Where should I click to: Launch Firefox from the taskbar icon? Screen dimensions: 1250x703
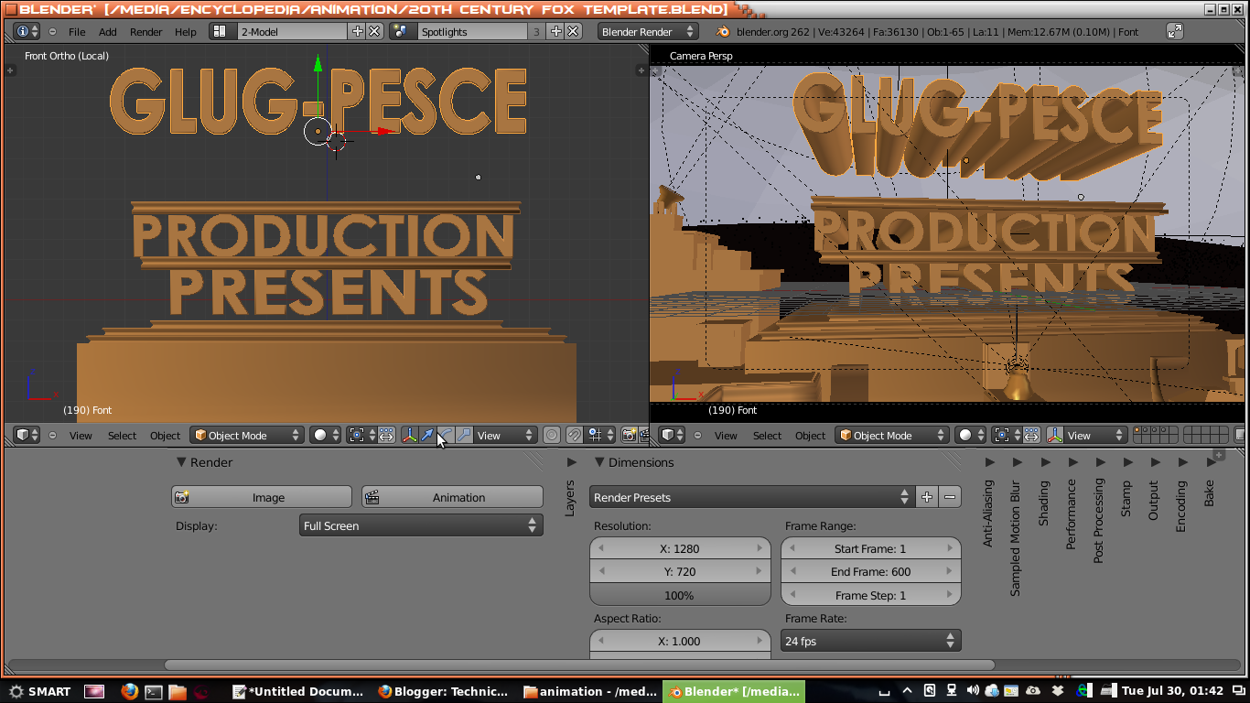click(129, 691)
